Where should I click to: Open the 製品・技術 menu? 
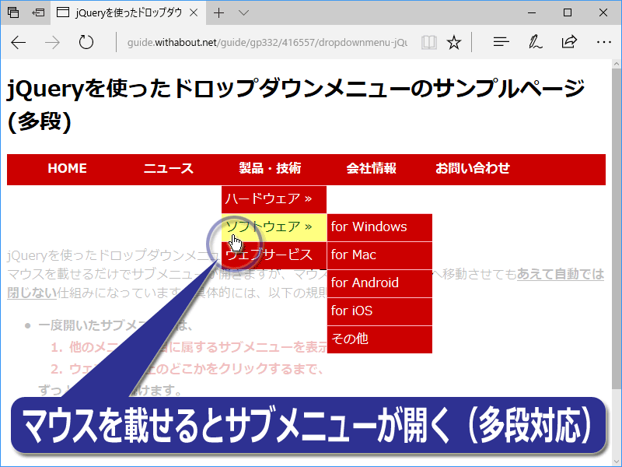(270, 168)
